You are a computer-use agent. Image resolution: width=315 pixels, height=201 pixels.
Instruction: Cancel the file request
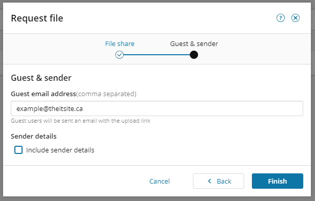[x=160, y=181]
